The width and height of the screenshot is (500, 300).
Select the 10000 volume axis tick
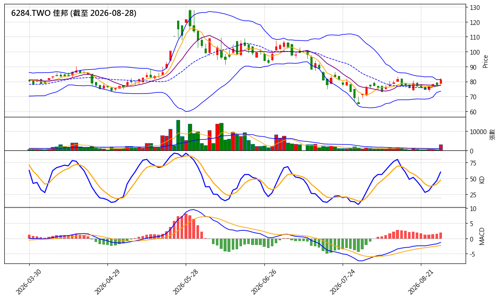tap(478, 132)
